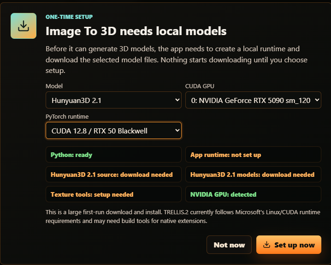Click 'Hunyuan3D 2.1 models: download needed' status
This screenshot has width=331, height=265.
click(253, 175)
